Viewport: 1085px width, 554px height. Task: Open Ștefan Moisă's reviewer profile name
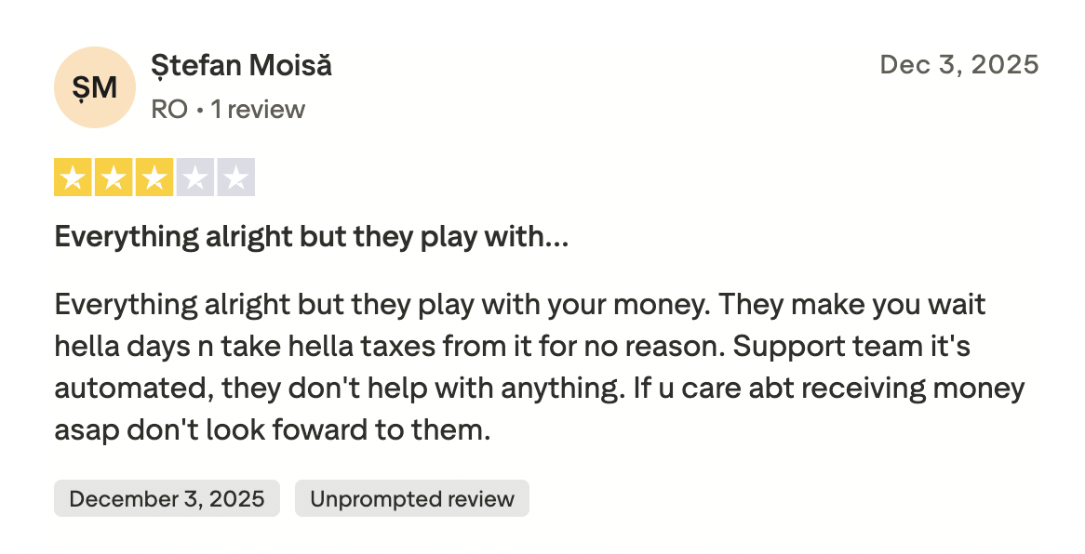[241, 65]
